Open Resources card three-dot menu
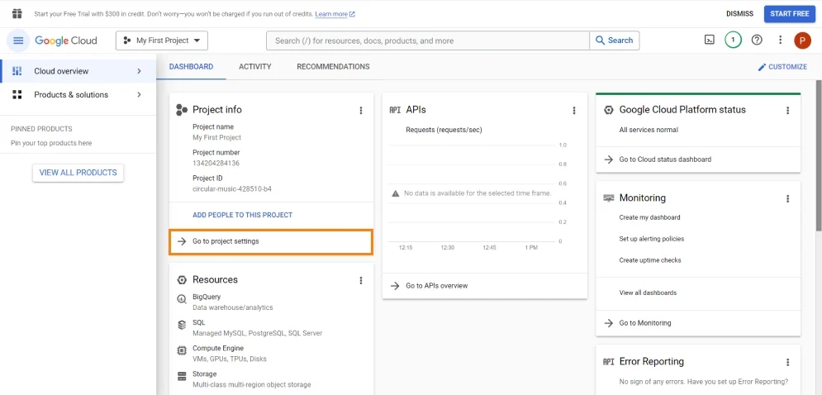Viewport: 822px width, 395px height. click(x=361, y=280)
